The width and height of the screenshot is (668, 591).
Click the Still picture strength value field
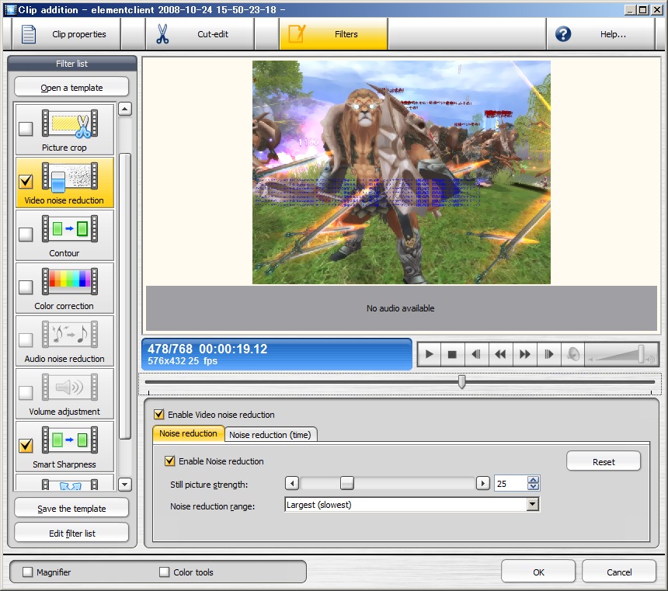click(510, 484)
